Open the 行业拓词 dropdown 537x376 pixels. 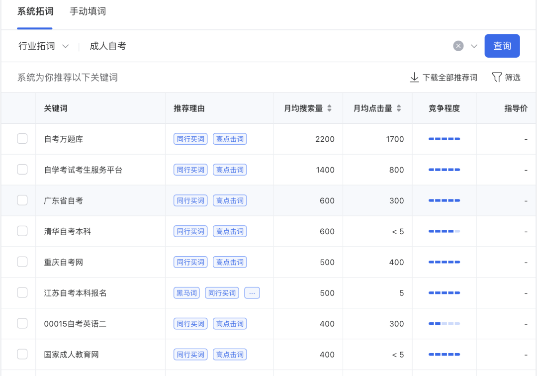click(45, 46)
